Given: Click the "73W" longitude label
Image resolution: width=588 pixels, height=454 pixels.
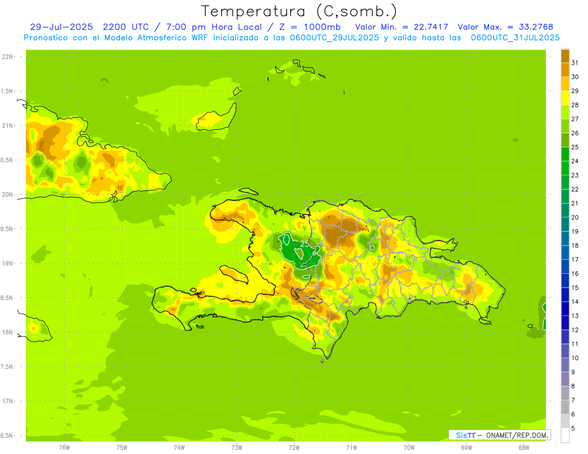Looking at the screenshot, I should point(237,447).
